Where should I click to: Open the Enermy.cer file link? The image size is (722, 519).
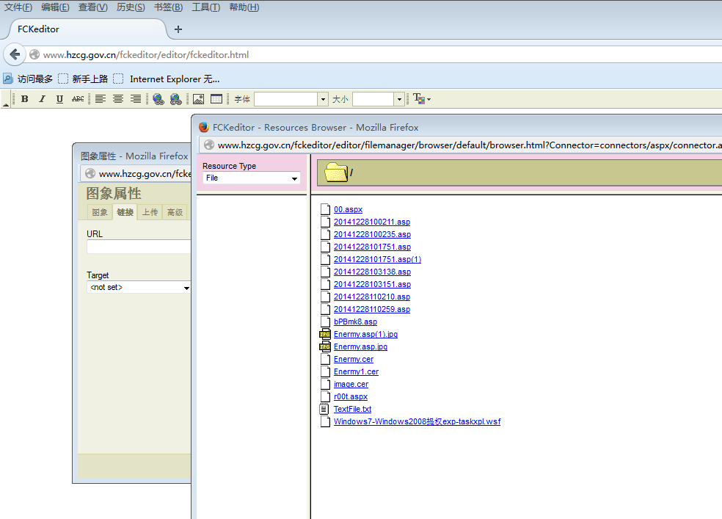point(354,359)
